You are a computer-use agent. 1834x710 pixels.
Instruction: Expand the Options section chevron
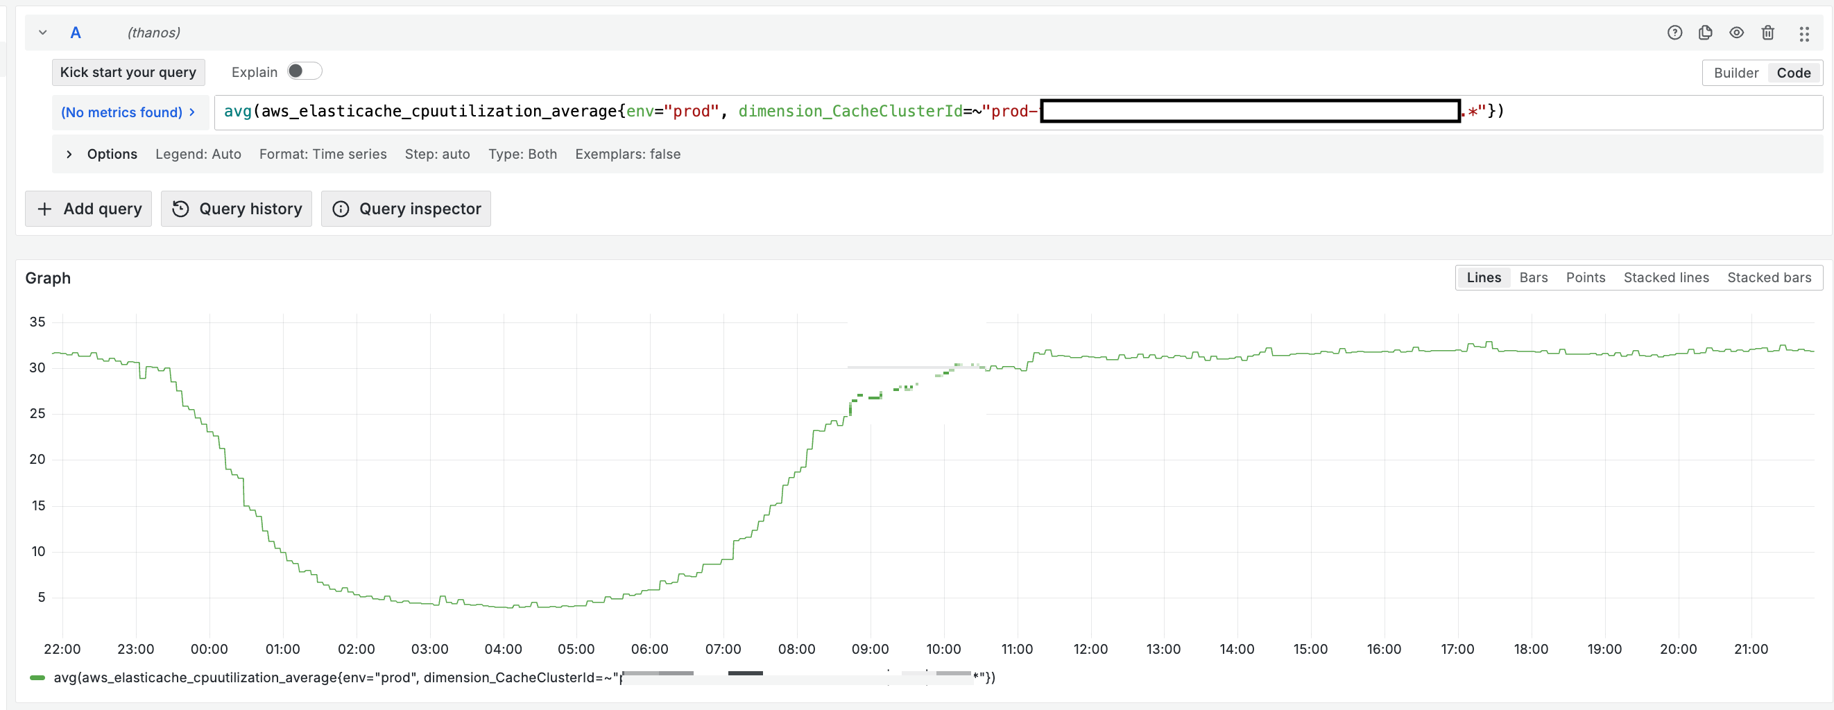click(x=69, y=155)
